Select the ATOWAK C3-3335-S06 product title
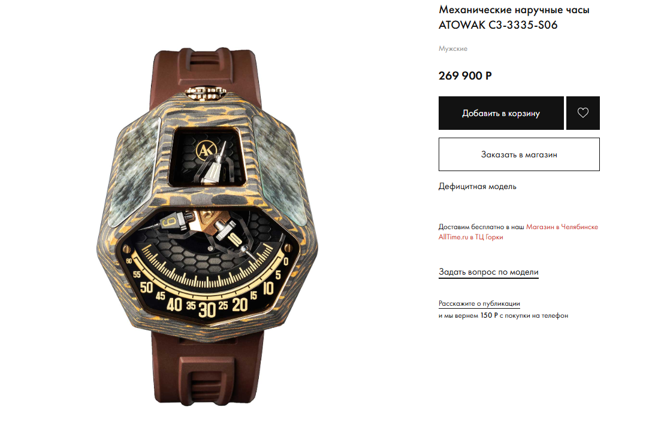 pyautogui.click(x=498, y=25)
